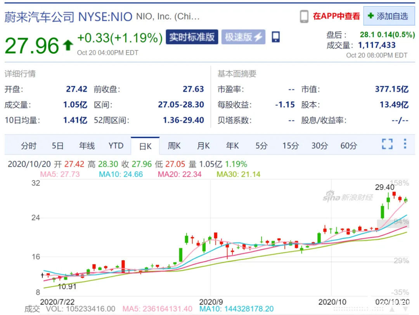
Task: Select the 年线 chart tab
Action: [87, 146]
